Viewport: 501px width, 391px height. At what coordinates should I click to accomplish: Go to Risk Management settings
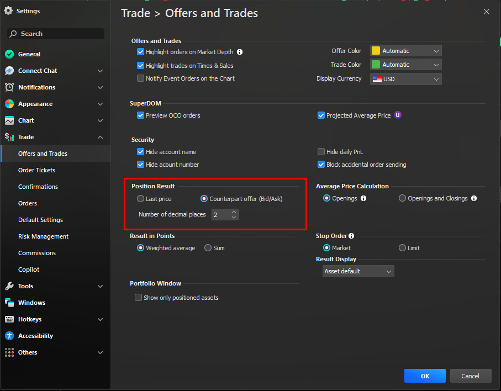click(x=43, y=236)
